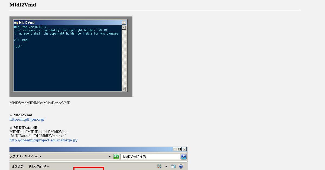
Task: Click the '2011 mqdl' line in console
Action: coord(21,40)
